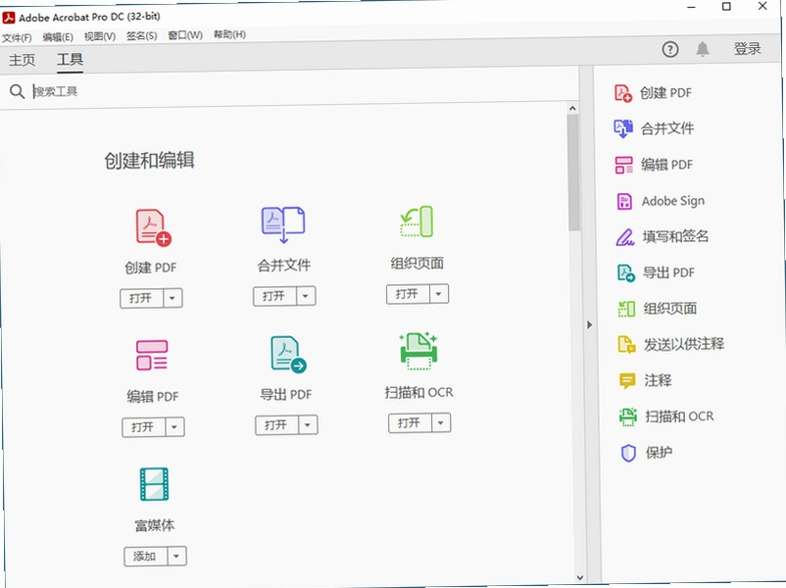786x588 pixels.
Task: Click the 填写和签名 label in sidebar
Action: point(675,236)
